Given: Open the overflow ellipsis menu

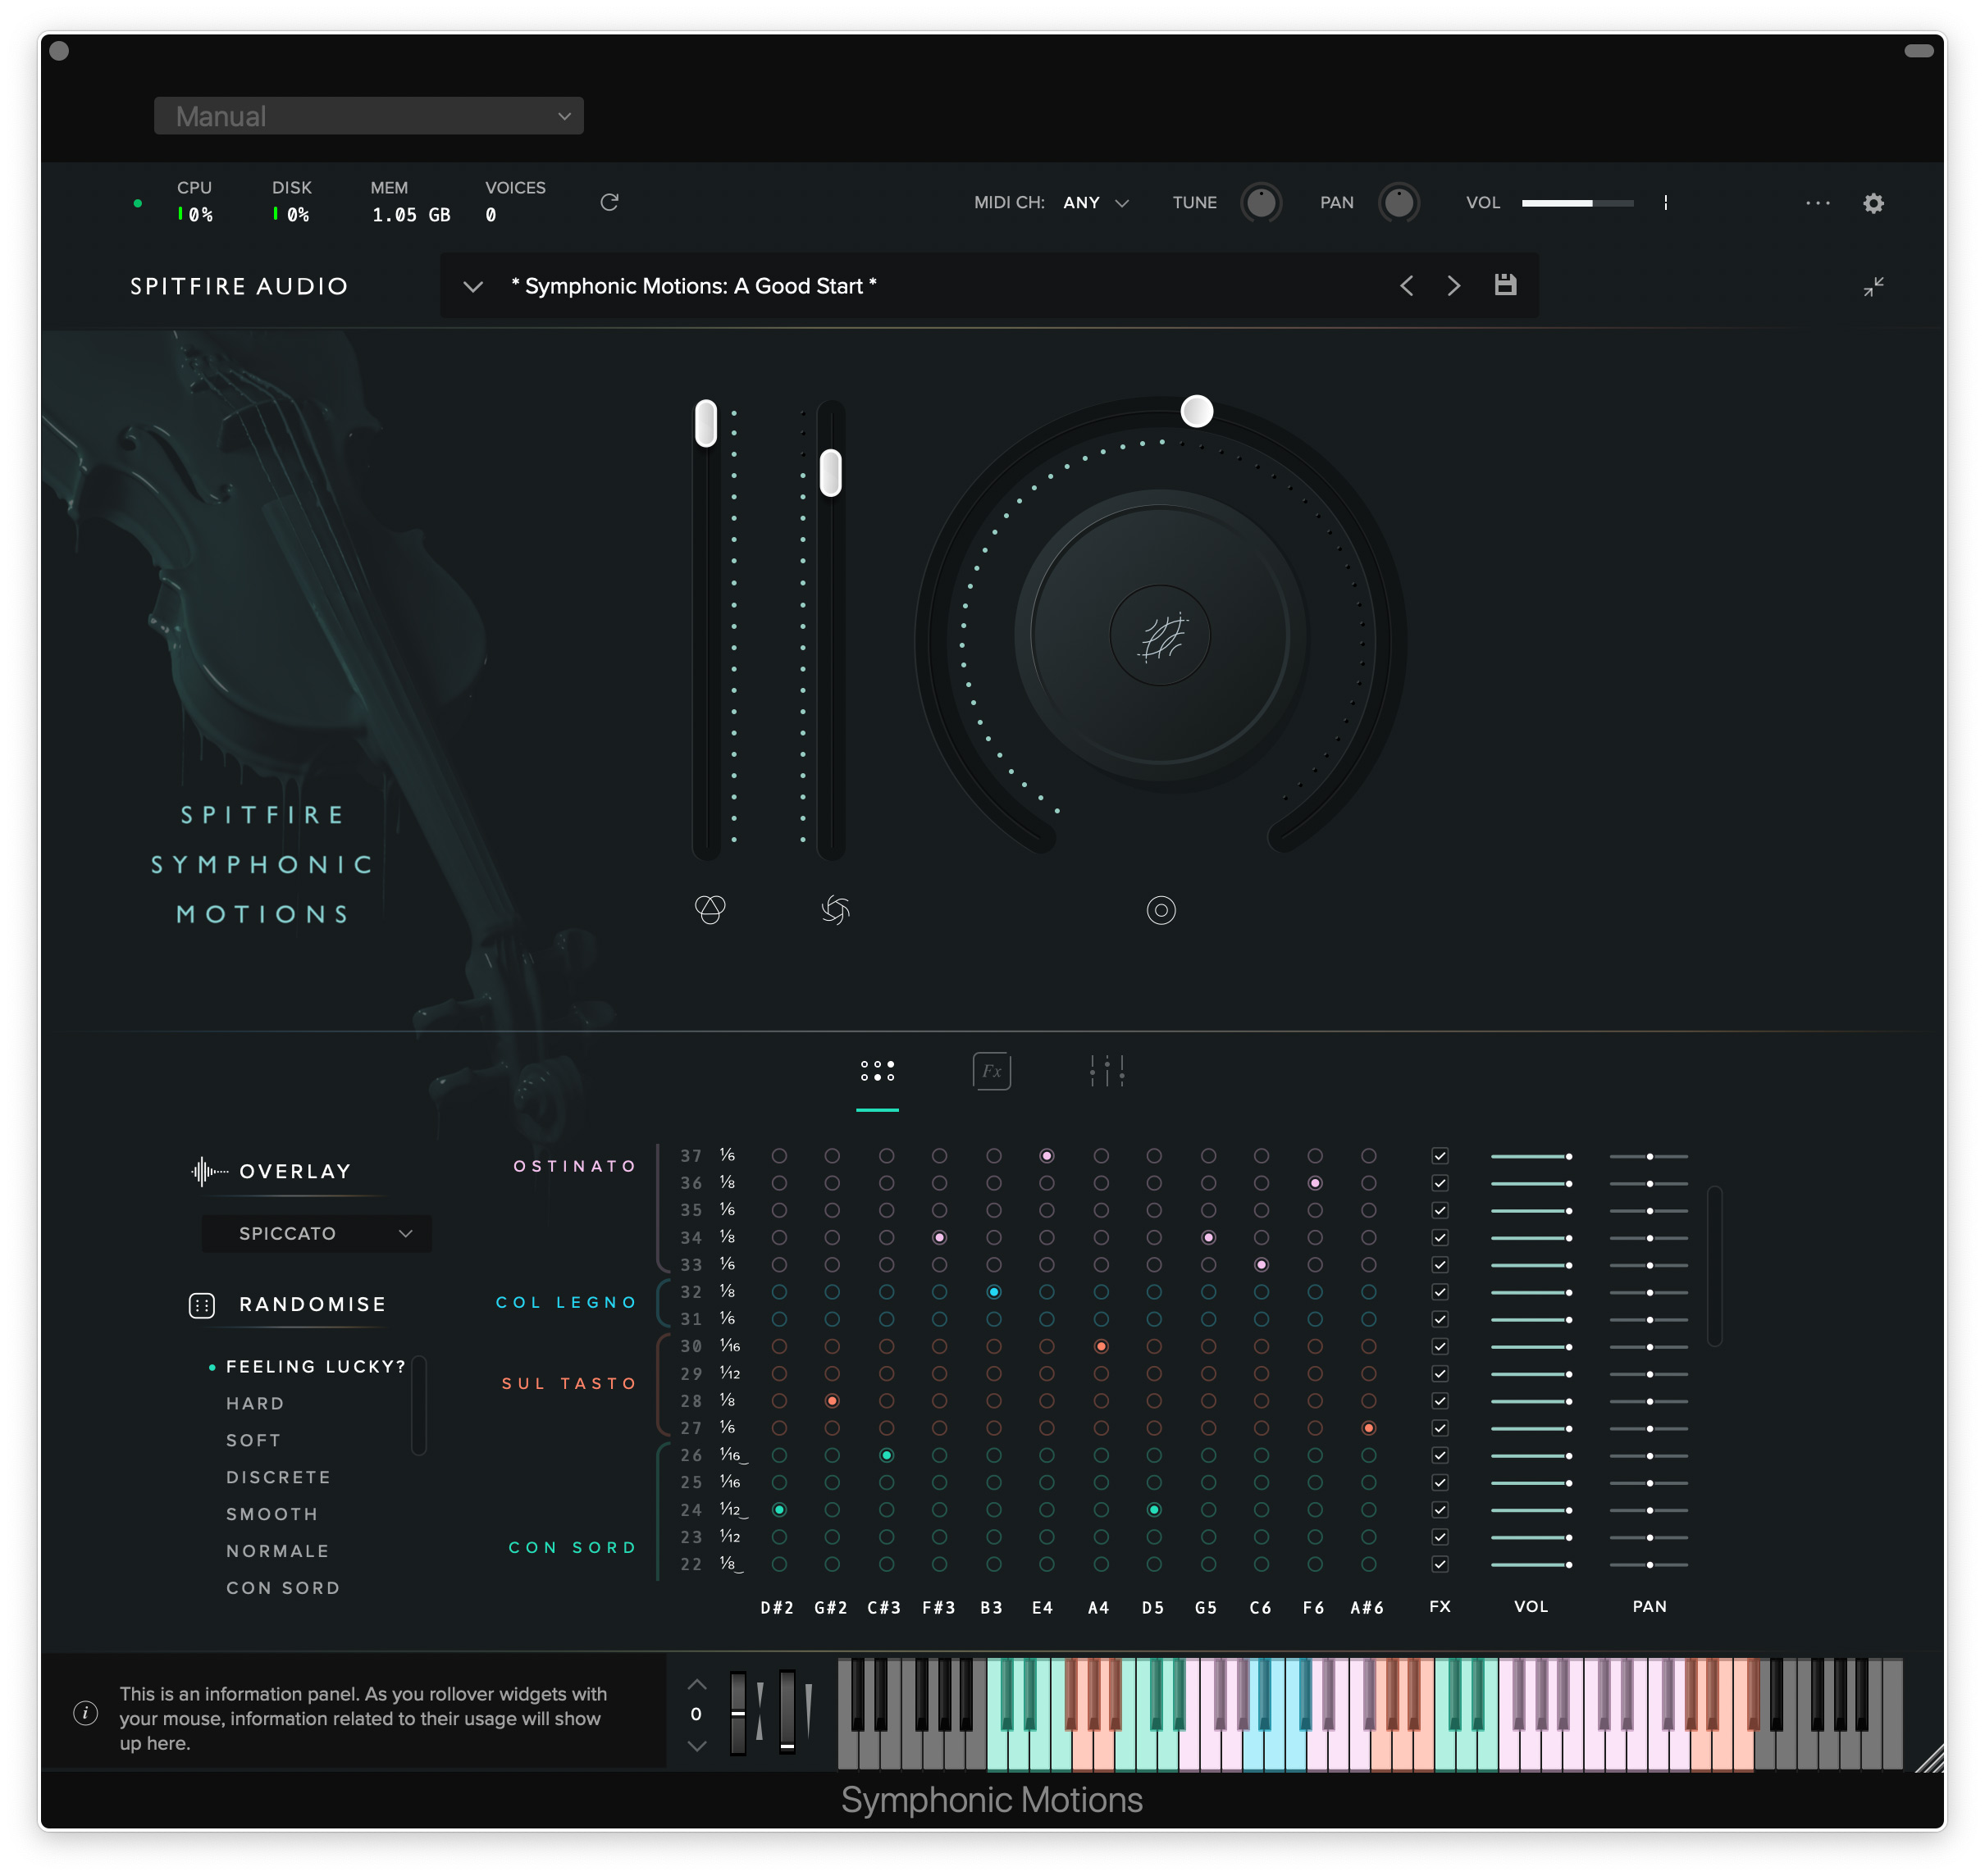Looking at the screenshot, I should (1817, 203).
